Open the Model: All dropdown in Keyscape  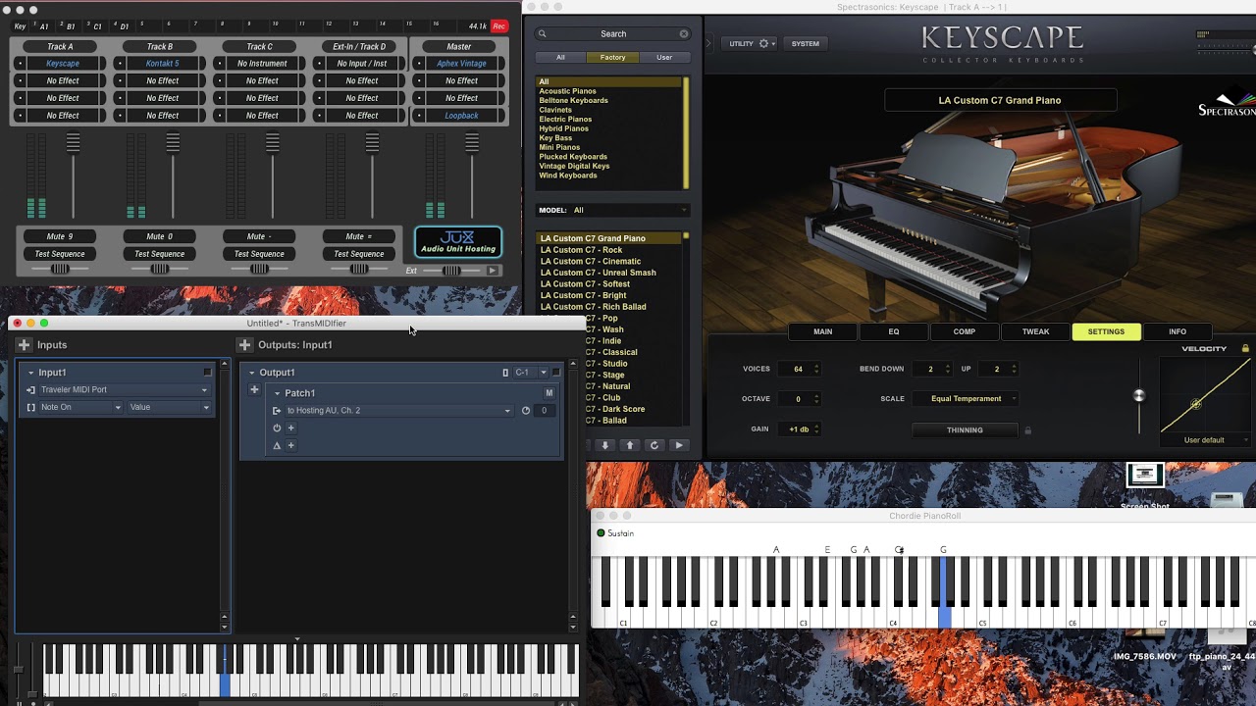[x=613, y=210]
